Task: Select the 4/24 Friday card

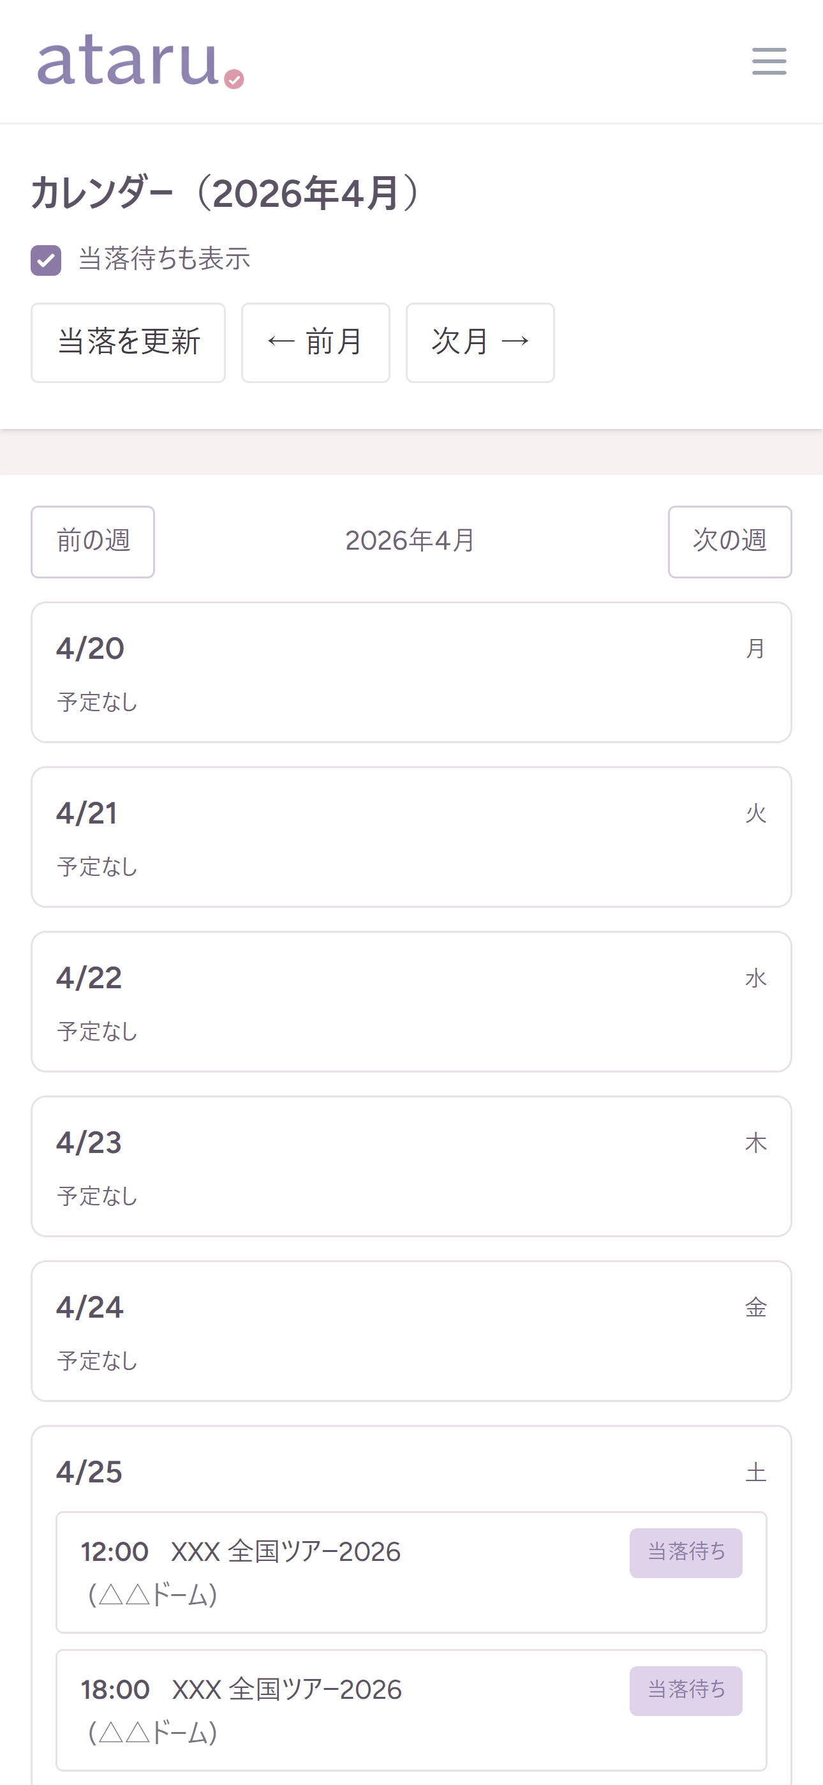Action: [x=411, y=1330]
